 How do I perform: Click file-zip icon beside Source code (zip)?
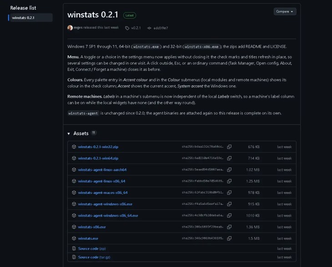tap(74, 248)
